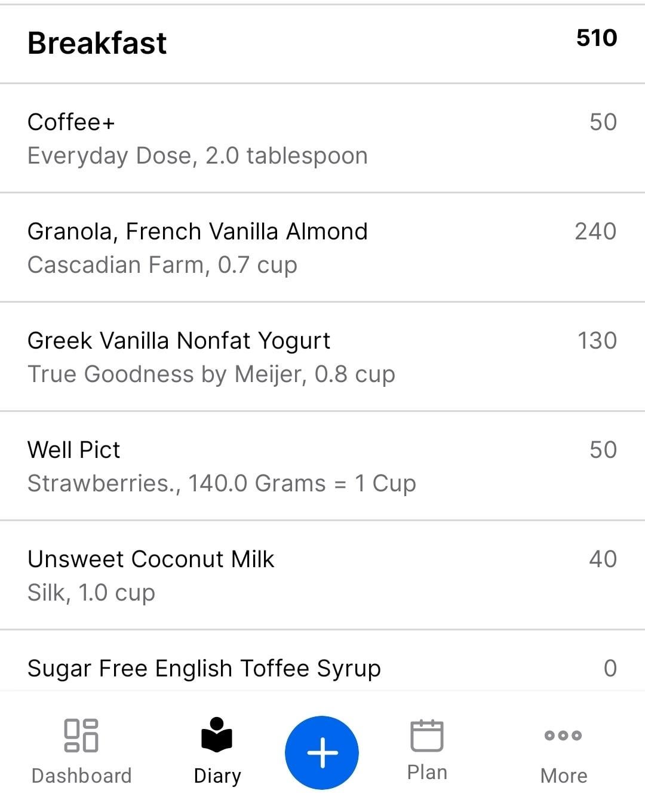Screen dimensions: 645x800
Task: Tap the blue plus add button
Action: 322,752
